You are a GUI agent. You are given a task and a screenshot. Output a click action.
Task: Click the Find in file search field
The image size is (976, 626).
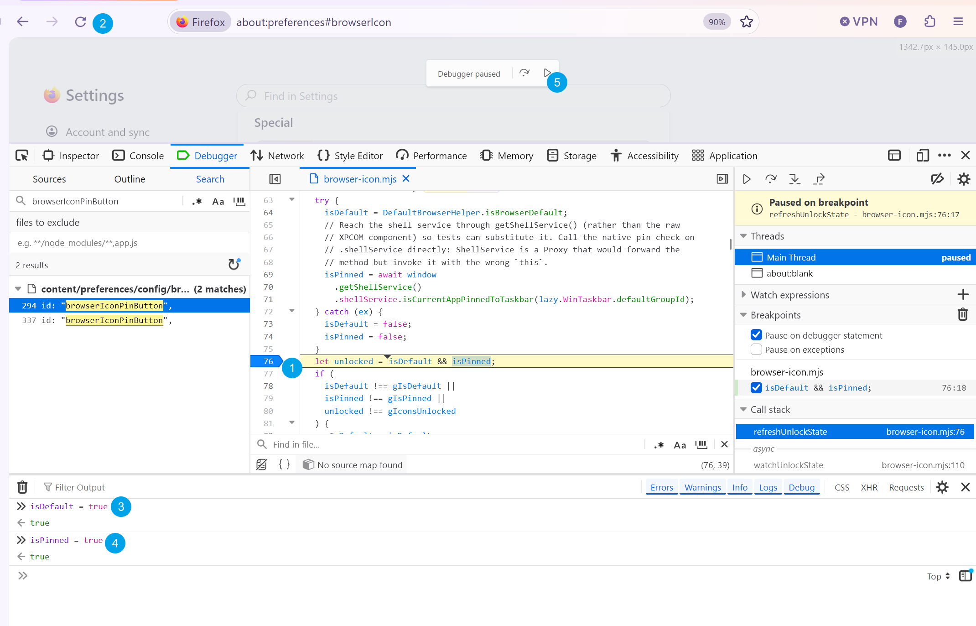456,444
